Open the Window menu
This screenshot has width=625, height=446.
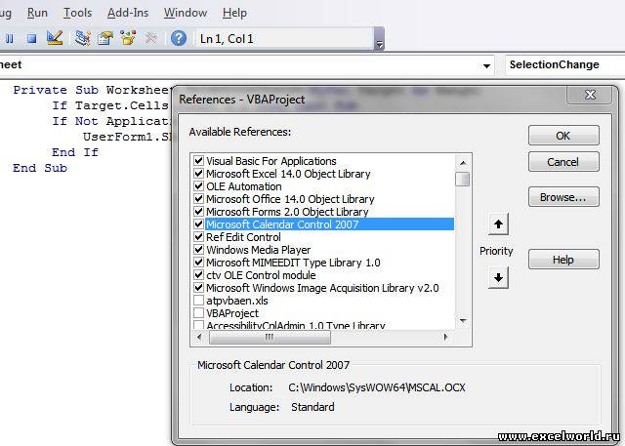pos(186,13)
